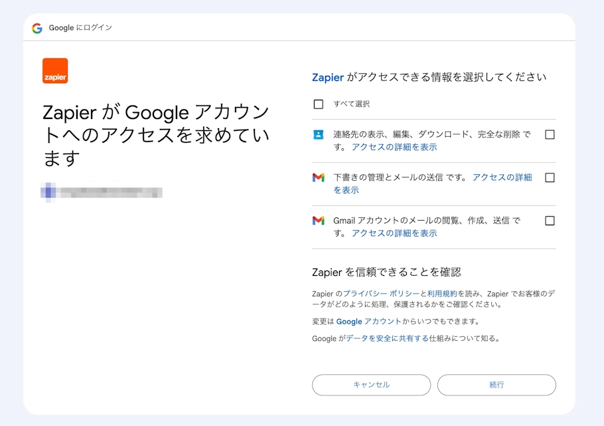Click the orange Zapier logo
The image size is (604, 426).
[55, 70]
